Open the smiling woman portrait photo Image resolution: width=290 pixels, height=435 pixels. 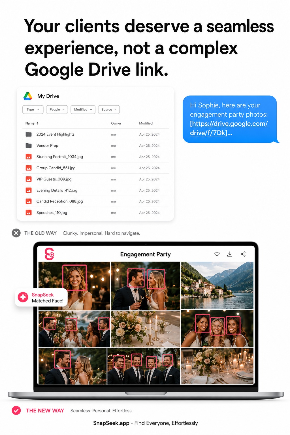coord(74,286)
